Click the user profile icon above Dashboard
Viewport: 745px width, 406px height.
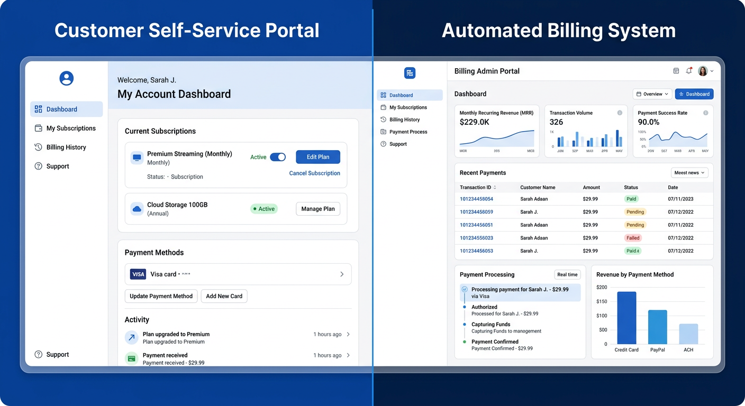[66, 78]
